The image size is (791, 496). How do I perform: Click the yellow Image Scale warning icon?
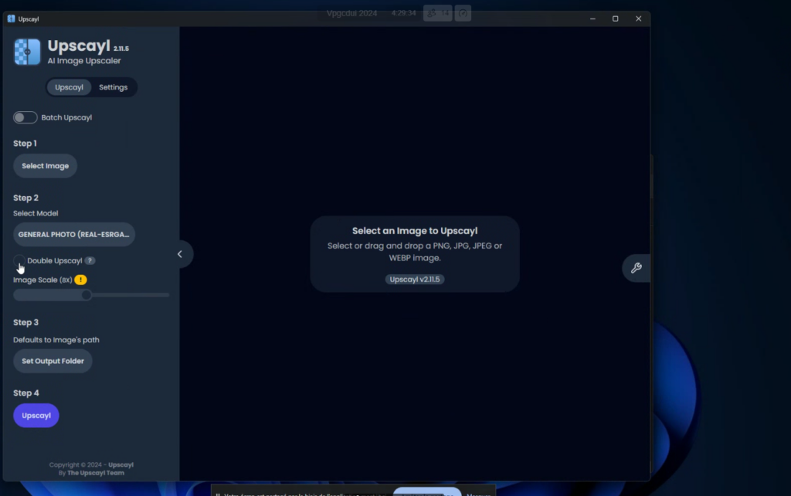pos(81,280)
